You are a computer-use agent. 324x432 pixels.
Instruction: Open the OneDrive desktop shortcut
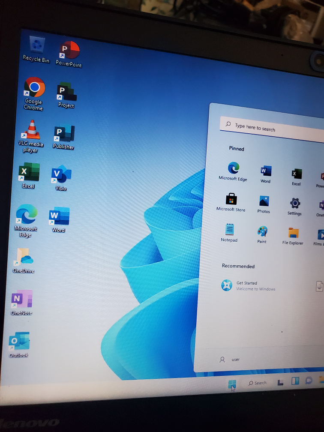tap(24, 257)
